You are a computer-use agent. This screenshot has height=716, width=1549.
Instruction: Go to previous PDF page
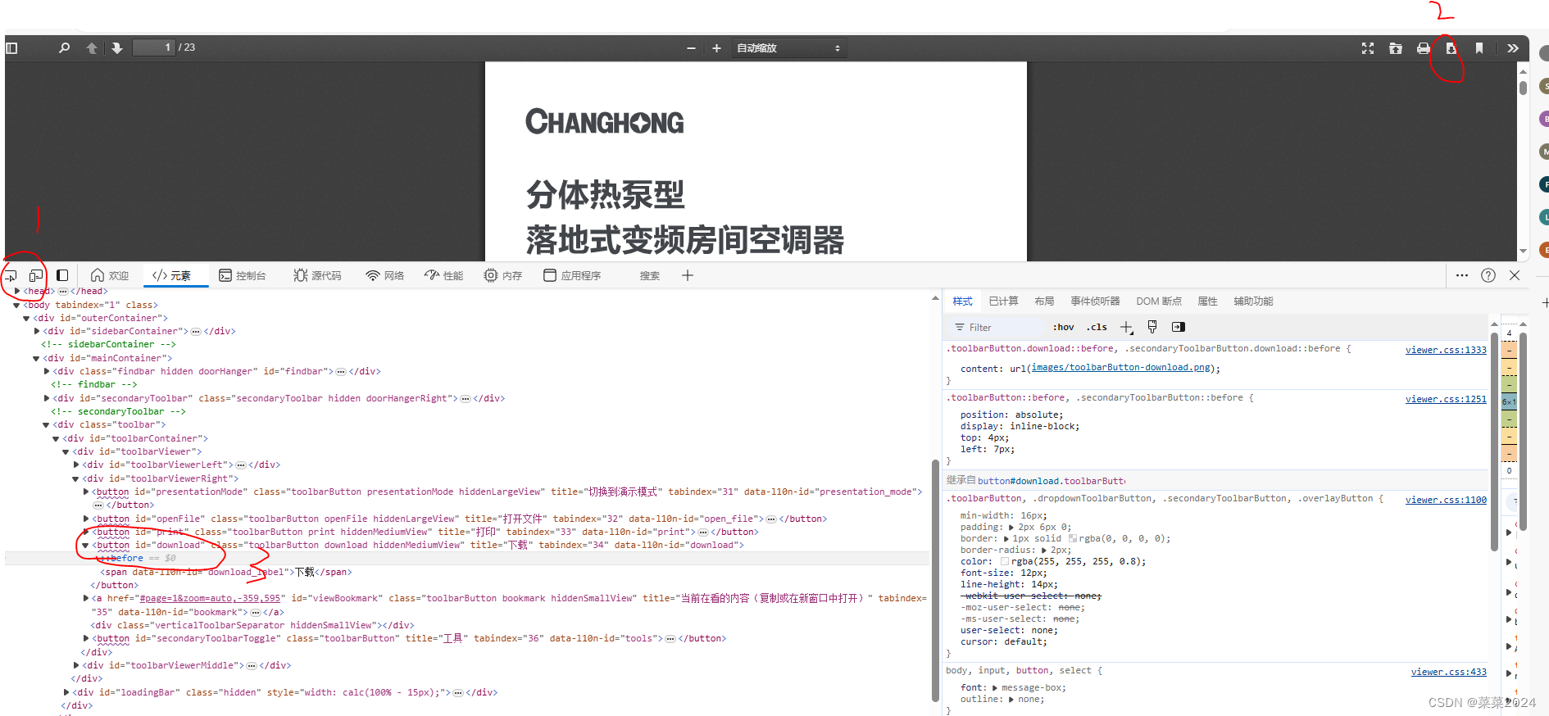point(92,48)
